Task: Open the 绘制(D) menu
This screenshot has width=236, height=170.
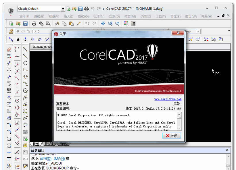Action: [x=114, y=17]
